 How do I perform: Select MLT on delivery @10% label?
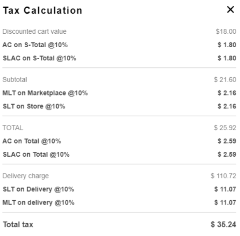pyautogui.click(x=38, y=203)
